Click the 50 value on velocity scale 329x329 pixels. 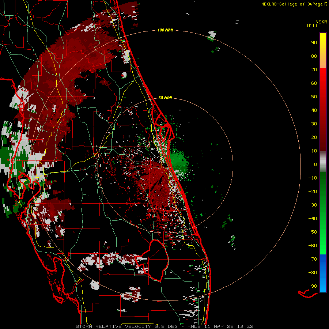pos(314,97)
